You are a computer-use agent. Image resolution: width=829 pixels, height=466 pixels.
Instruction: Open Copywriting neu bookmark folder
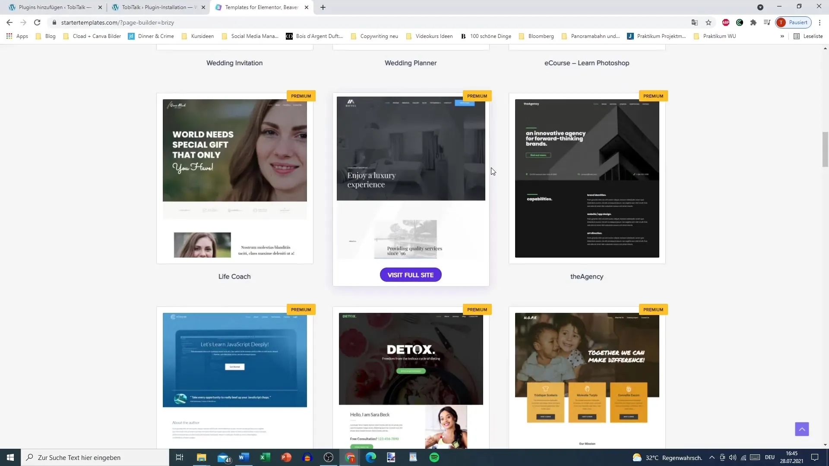click(x=374, y=36)
